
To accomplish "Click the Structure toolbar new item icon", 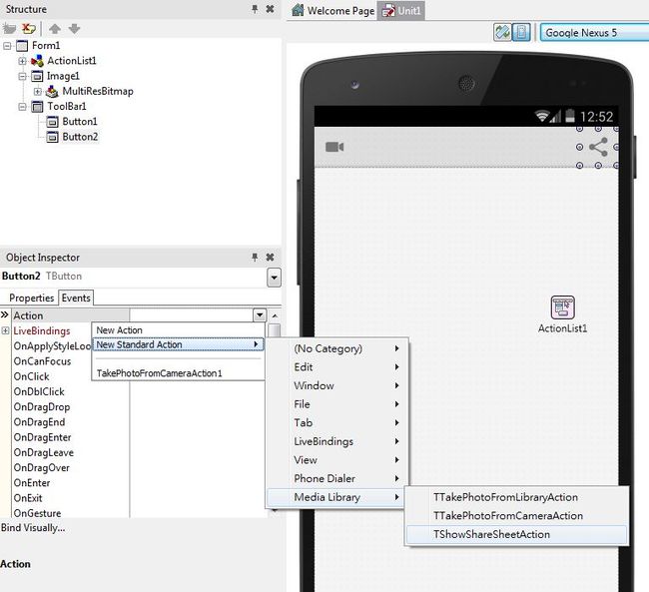I will coord(10,29).
